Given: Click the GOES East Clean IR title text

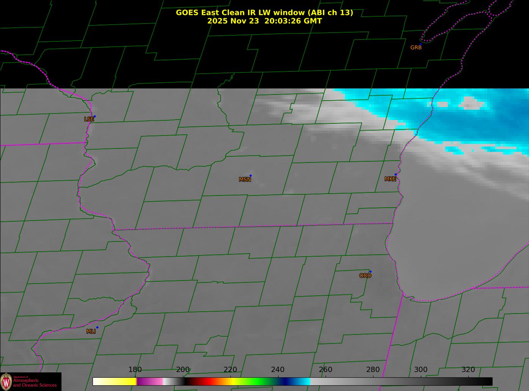Looking at the screenshot, I should point(264,13).
